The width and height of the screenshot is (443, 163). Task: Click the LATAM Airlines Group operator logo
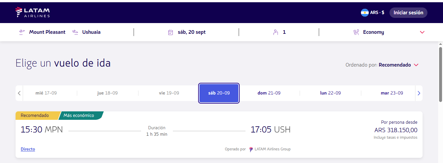tap(251, 149)
